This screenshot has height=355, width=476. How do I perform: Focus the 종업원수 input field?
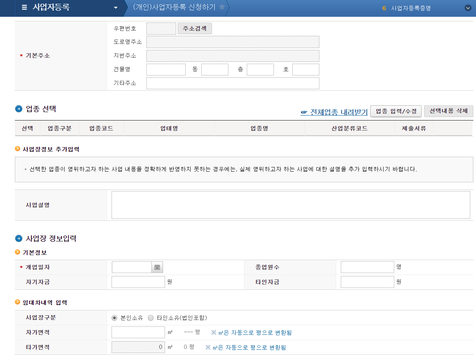coord(368,267)
